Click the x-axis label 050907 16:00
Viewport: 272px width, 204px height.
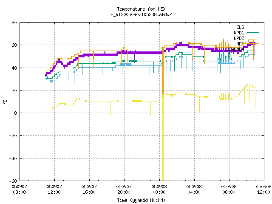pos(89,189)
